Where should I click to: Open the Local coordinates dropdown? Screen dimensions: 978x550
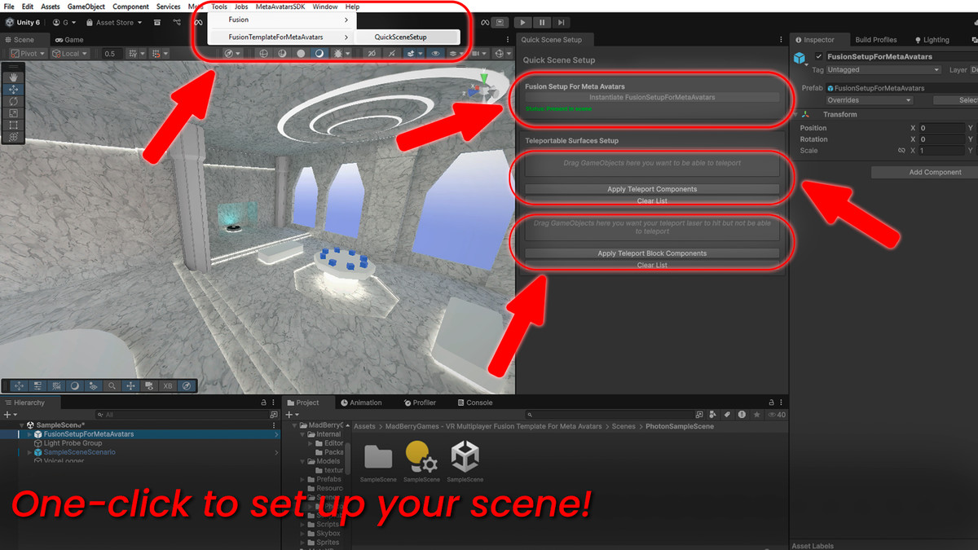pos(71,53)
